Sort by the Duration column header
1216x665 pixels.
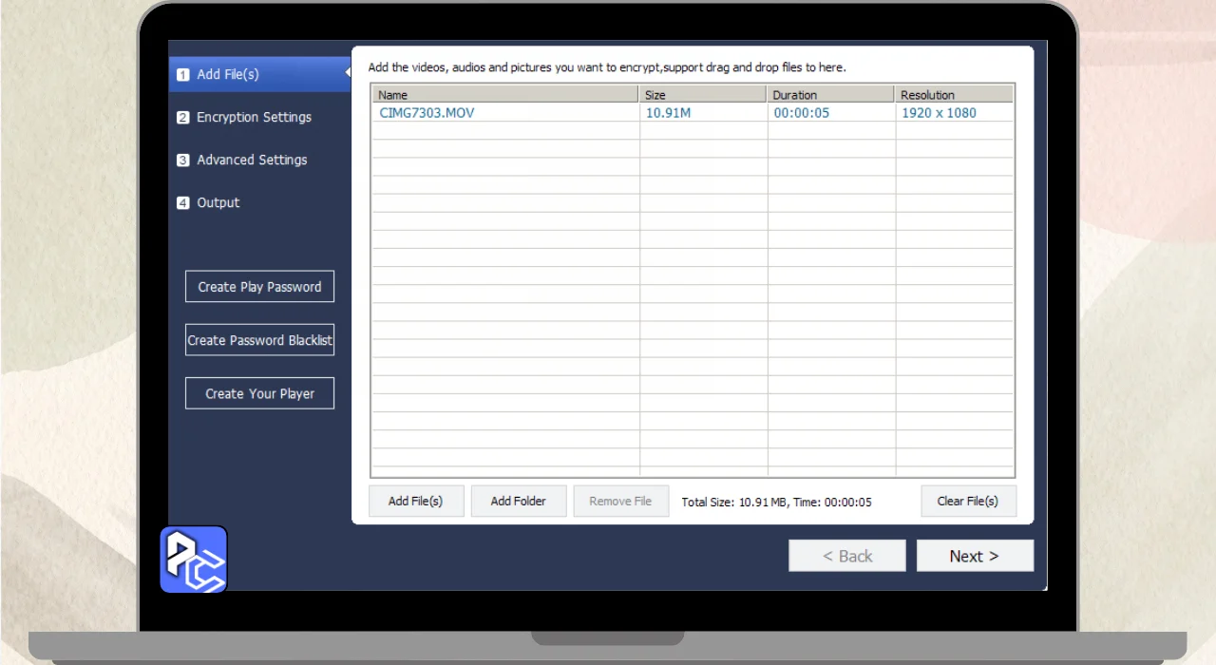coord(831,94)
